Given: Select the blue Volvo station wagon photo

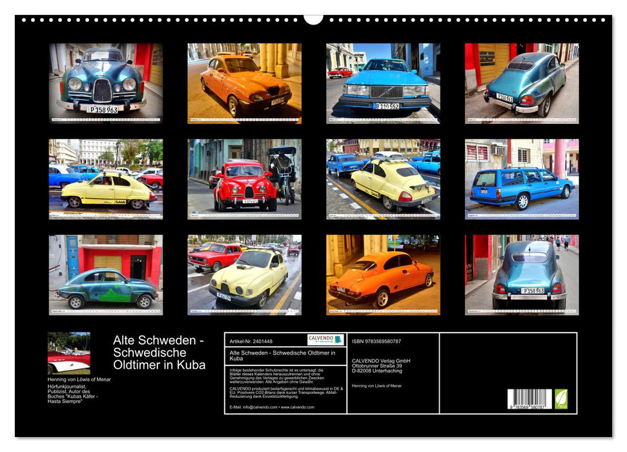Looking at the screenshot, I should pos(522,179).
